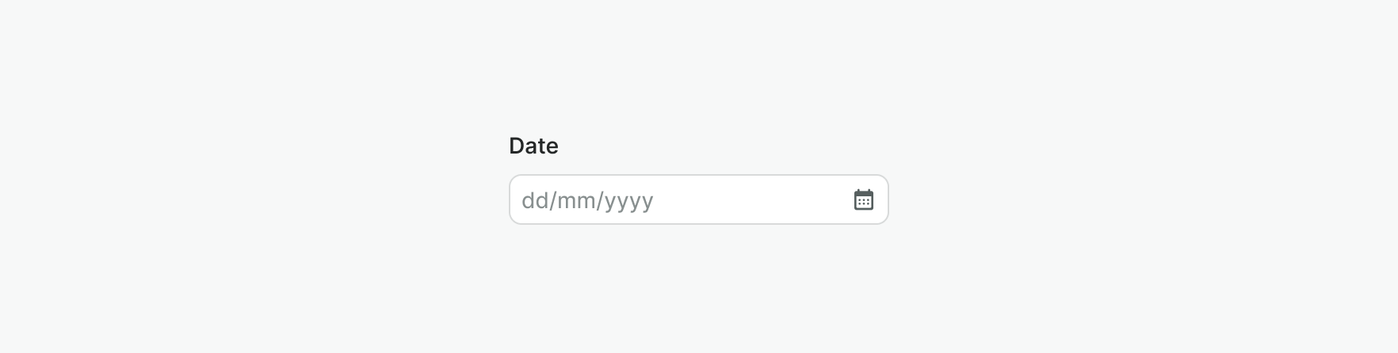Click the calendar icon in Date field
1398x353 pixels.
point(863,199)
